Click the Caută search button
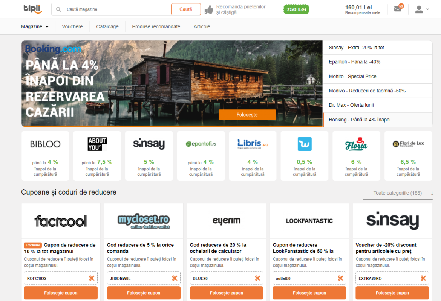Viewport: 441px width, 301px height. click(x=186, y=9)
